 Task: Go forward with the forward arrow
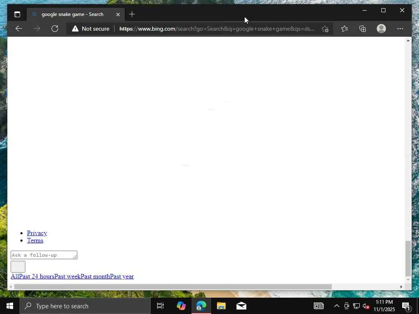click(x=36, y=29)
